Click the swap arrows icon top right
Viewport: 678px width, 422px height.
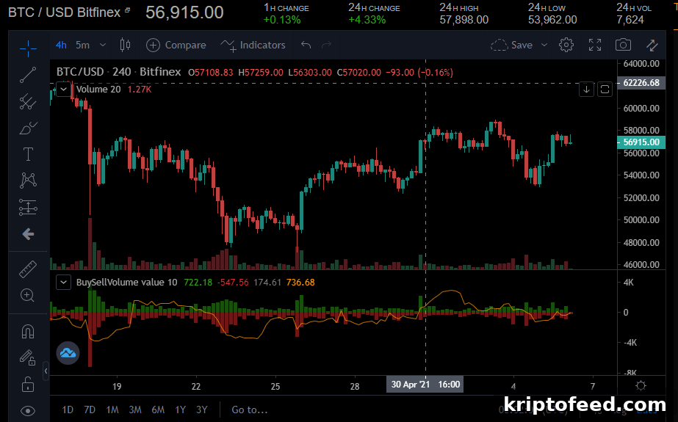click(652, 45)
